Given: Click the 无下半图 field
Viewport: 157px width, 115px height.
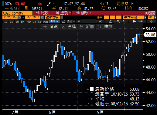Looking at the screenshot, I should pos(134,18).
